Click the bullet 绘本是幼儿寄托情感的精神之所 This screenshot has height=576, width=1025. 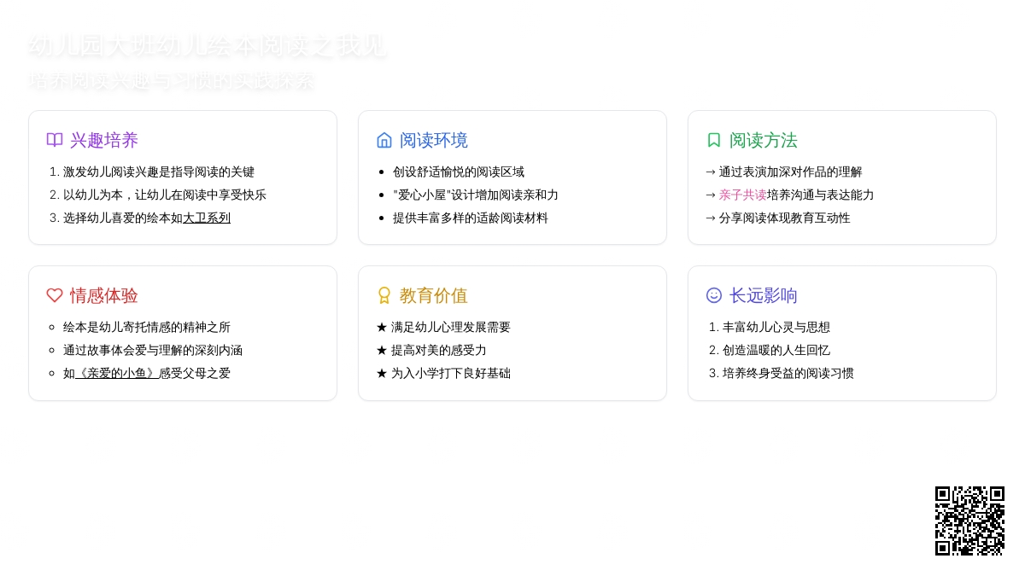pyautogui.click(x=147, y=327)
